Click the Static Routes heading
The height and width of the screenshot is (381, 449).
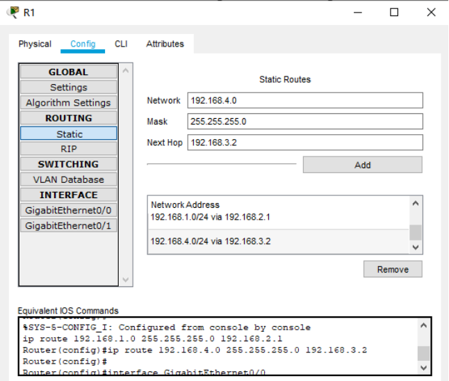(x=285, y=79)
